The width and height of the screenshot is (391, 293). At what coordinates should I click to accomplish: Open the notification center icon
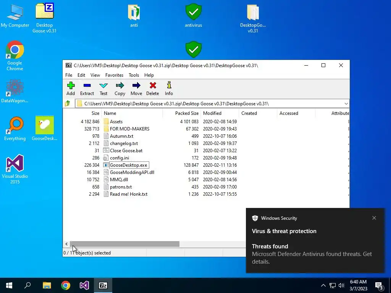click(x=379, y=285)
